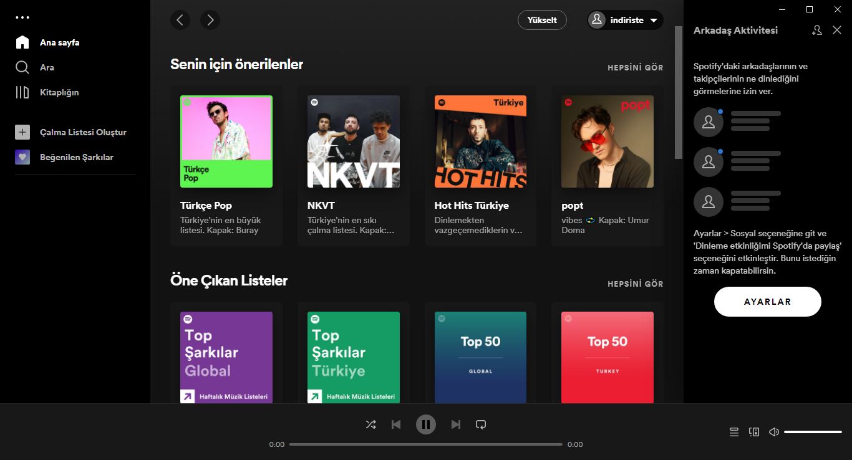Open Top 50 Global cover

tap(480, 357)
